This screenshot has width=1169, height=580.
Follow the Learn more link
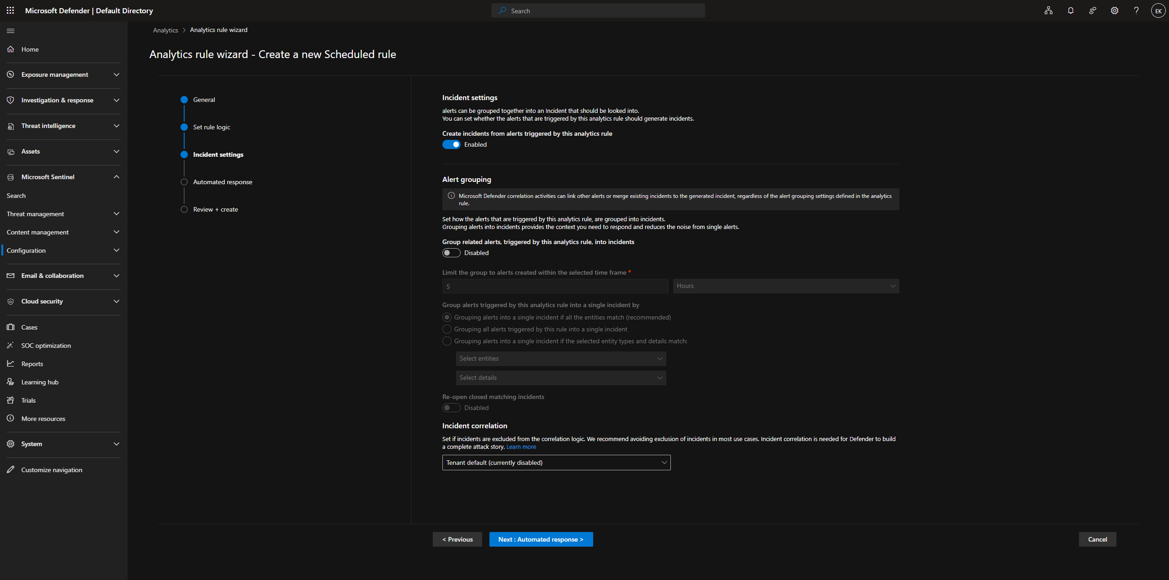(521, 447)
